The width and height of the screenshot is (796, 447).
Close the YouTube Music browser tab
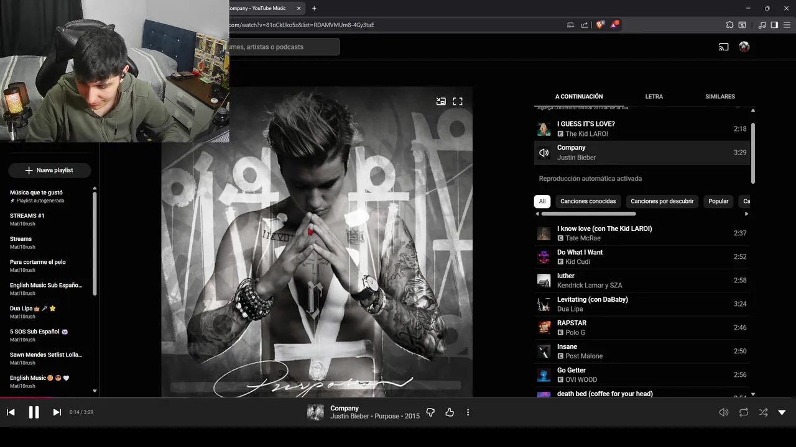pos(299,8)
